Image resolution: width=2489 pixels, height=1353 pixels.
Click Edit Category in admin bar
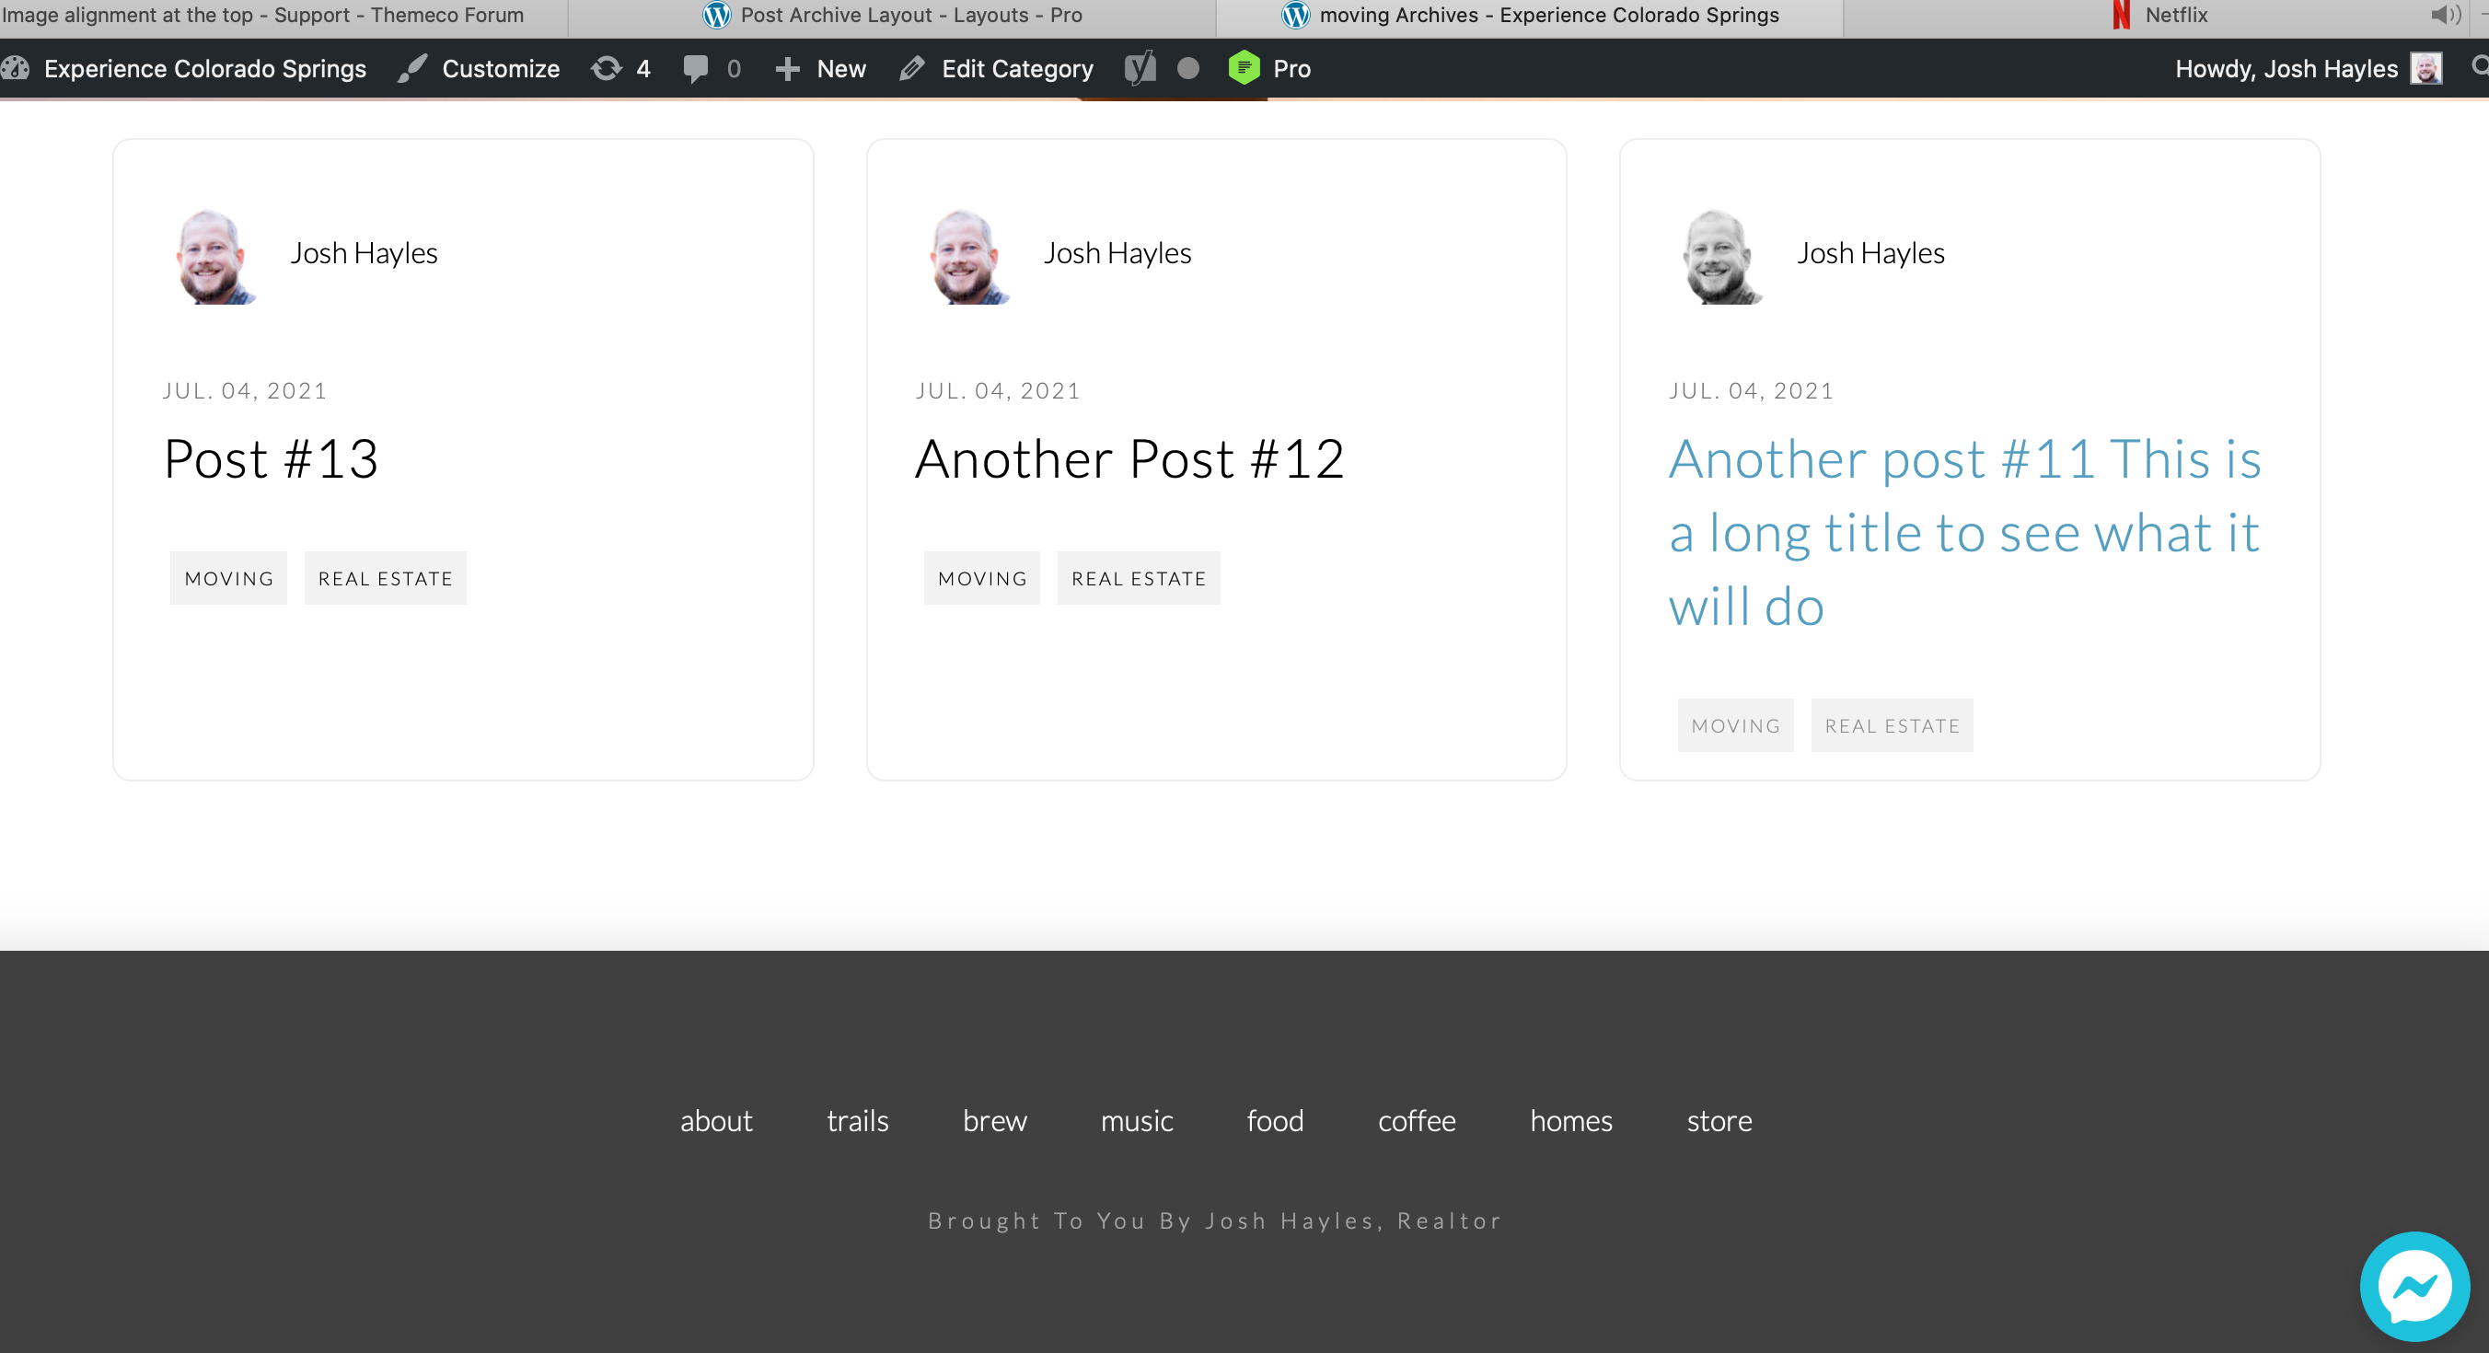(1016, 69)
